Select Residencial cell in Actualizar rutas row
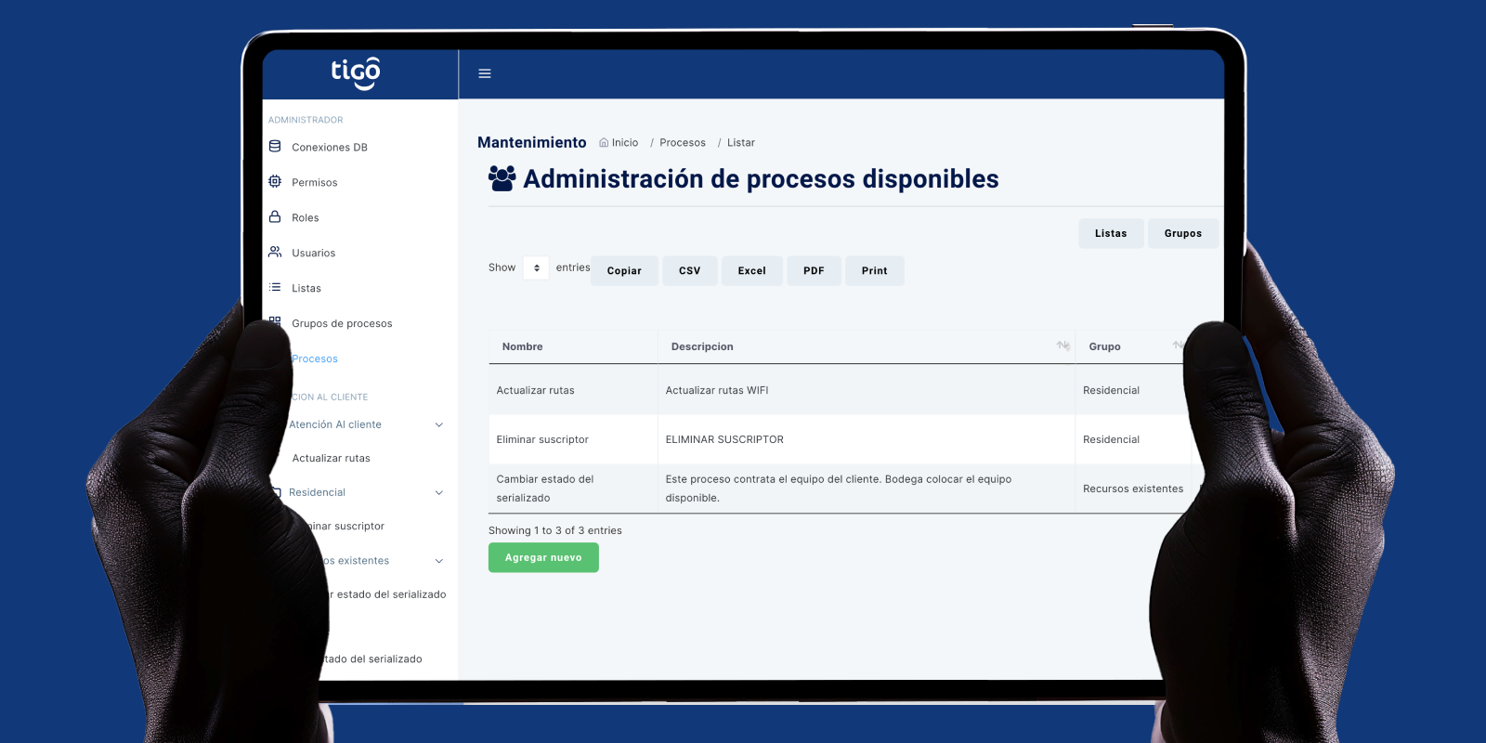 pyautogui.click(x=1133, y=391)
